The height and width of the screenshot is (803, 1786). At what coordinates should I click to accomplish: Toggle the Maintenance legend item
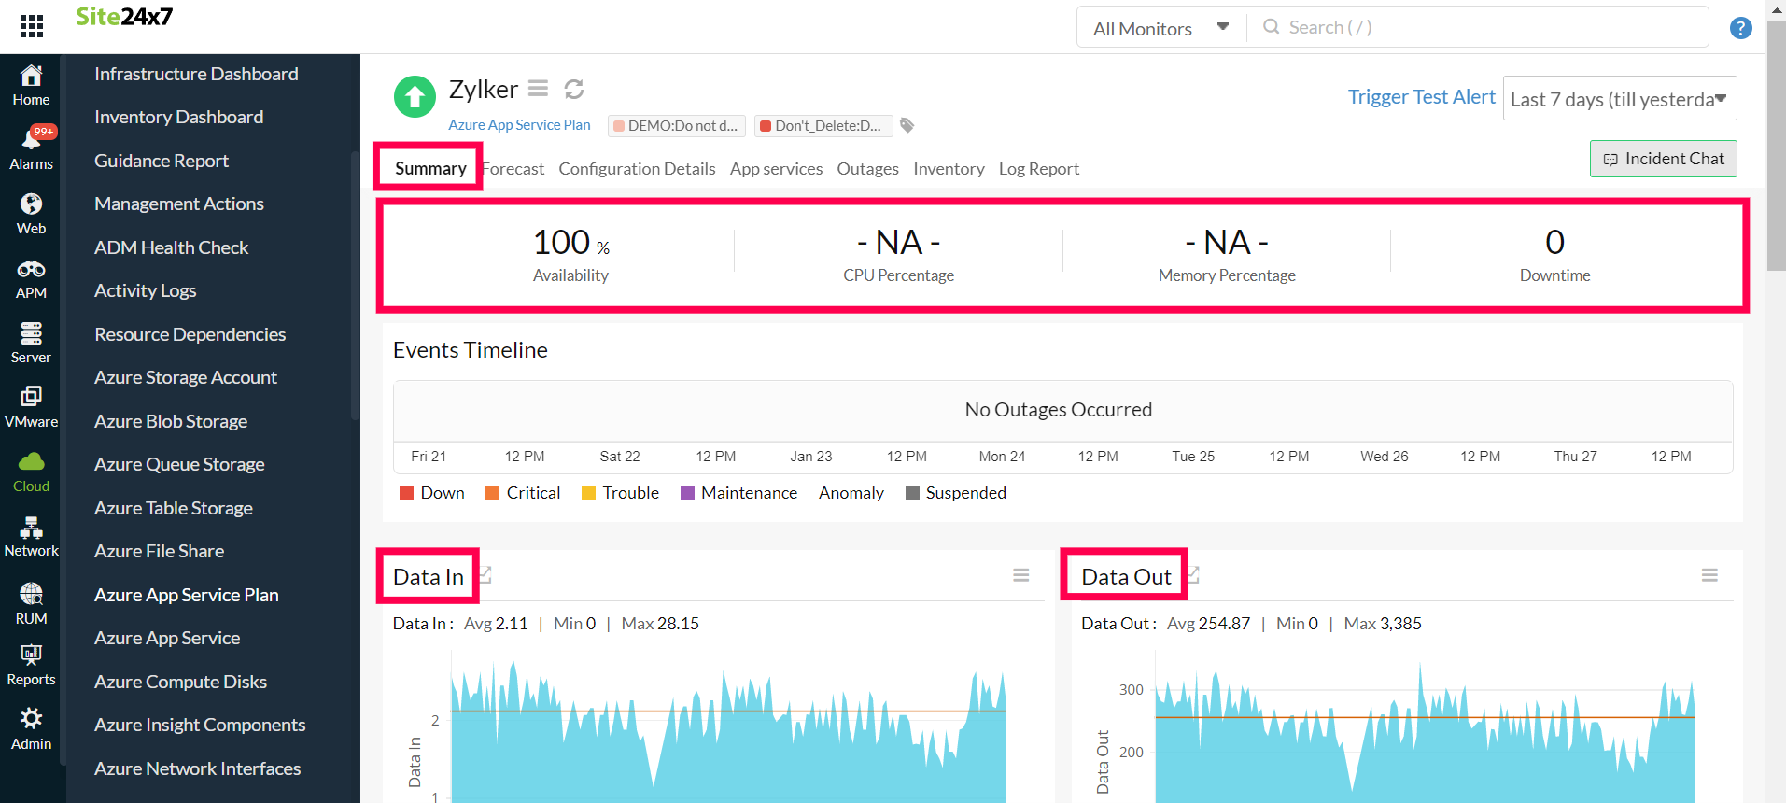pyautogui.click(x=738, y=493)
